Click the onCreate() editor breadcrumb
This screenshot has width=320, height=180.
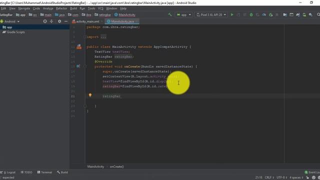116,166
